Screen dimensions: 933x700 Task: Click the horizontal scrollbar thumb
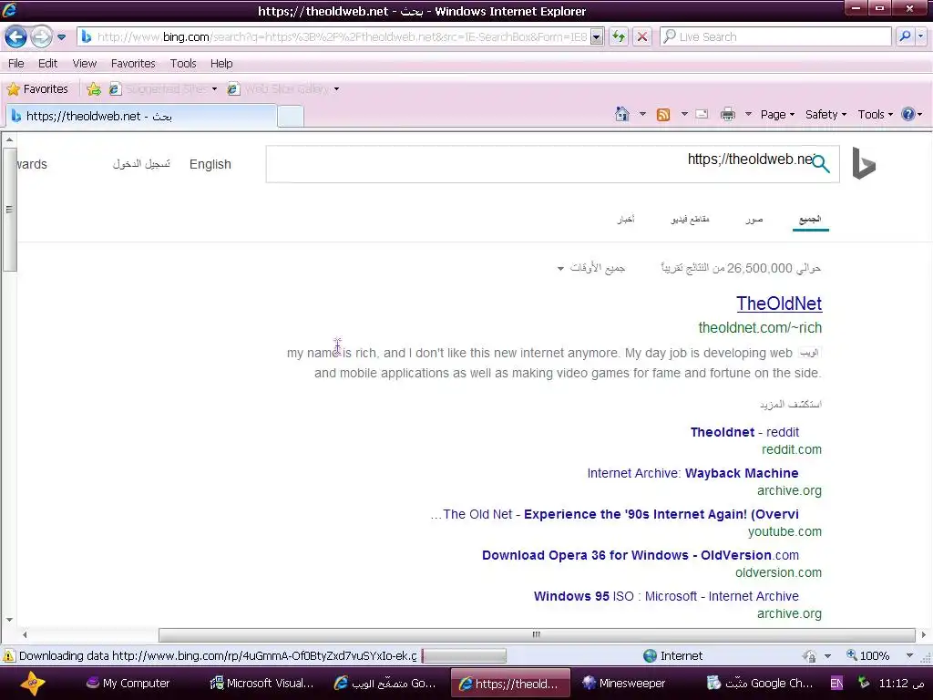(537, 634)
